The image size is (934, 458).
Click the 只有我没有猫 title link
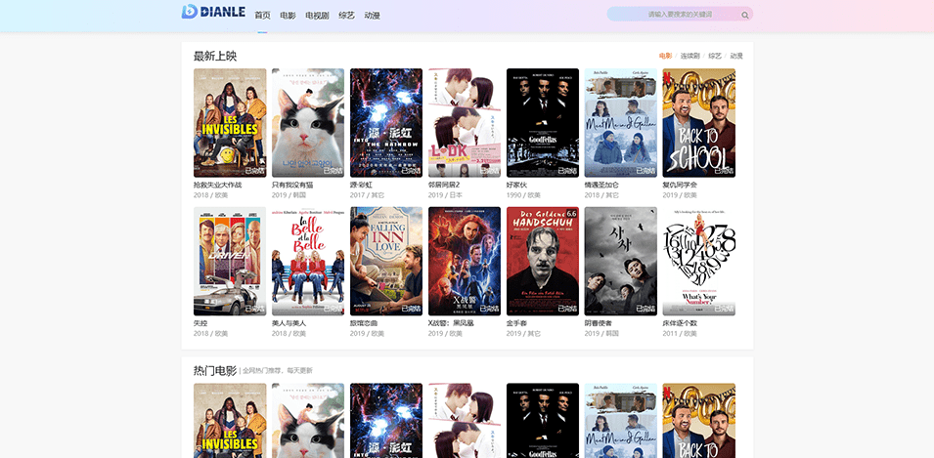(294, 185)
